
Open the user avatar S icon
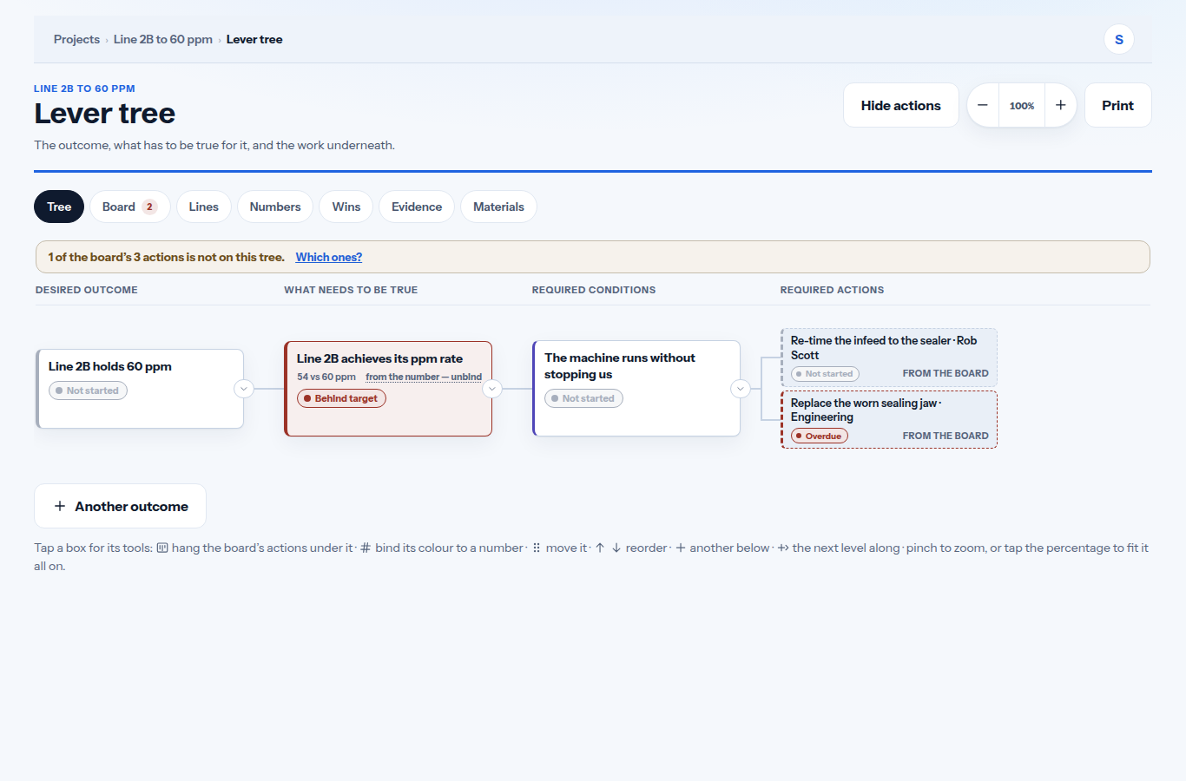[x=1119, y=39]
